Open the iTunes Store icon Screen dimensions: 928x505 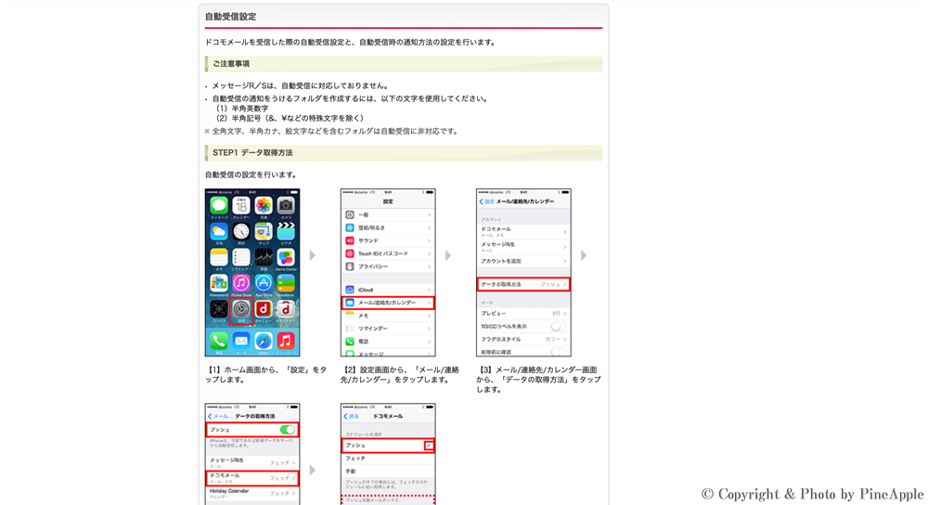click(x=241, y=283)
